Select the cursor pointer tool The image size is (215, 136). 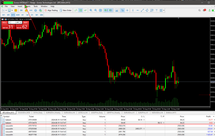pos(122,10)
